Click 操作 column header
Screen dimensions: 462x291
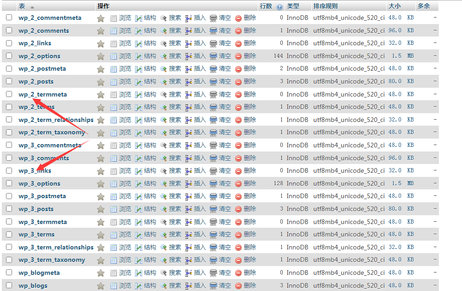tap(103, 6)
